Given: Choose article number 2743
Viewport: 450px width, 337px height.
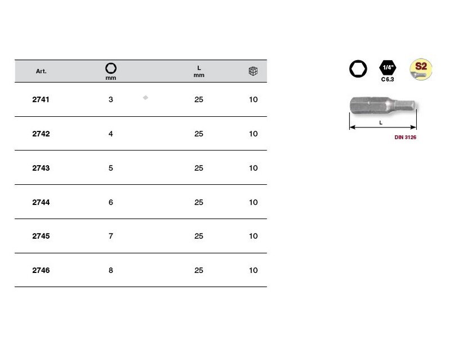Looking at the screenshot, I should 41,168.
